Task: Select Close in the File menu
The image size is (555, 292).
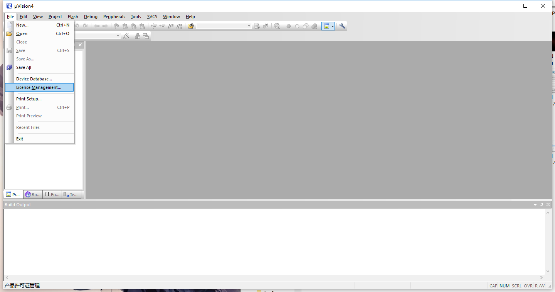Action: [x=39, y=42]
